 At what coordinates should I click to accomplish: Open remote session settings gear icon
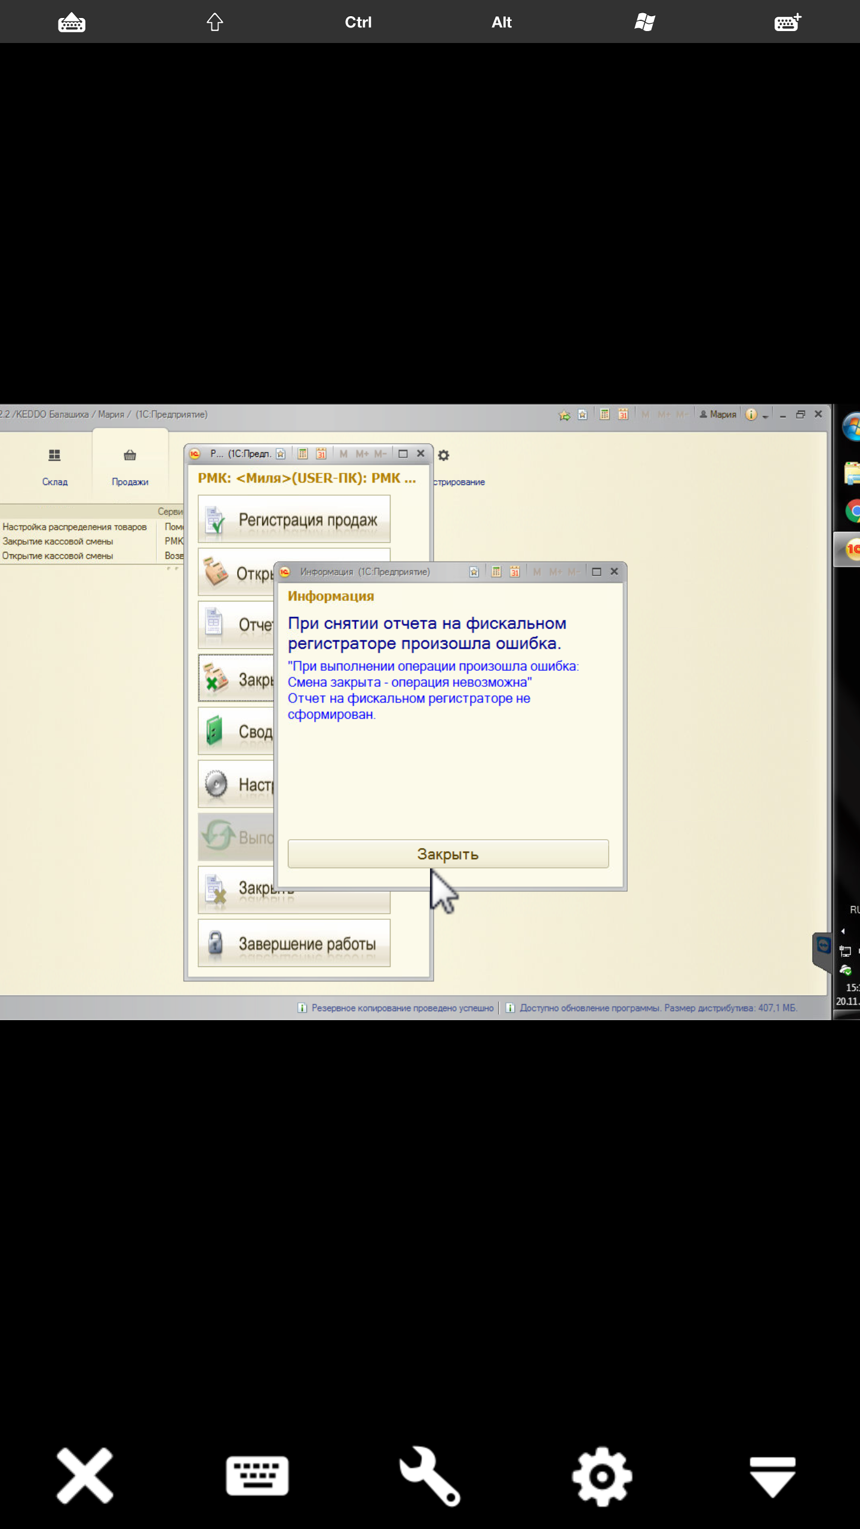tap(602, 1475)
